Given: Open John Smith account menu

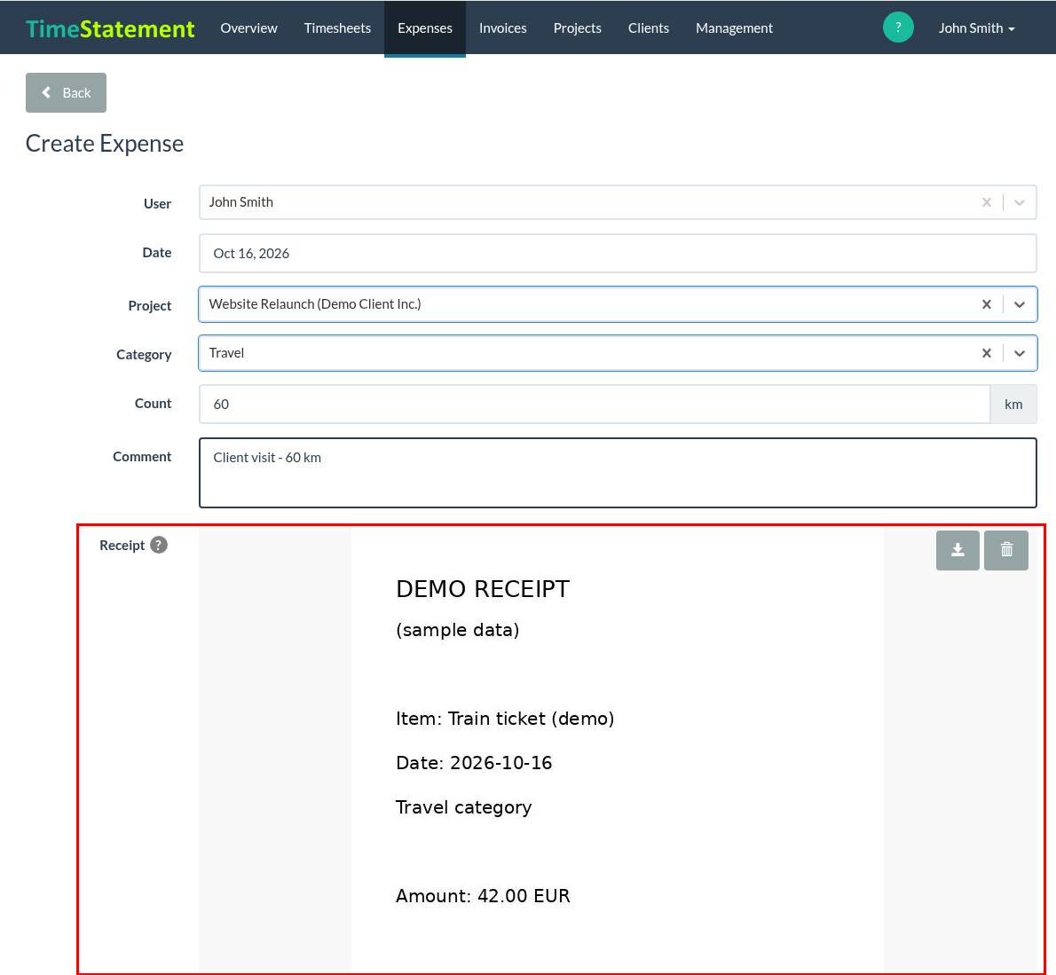Looking at the screenshot, I should click(976, 28).
